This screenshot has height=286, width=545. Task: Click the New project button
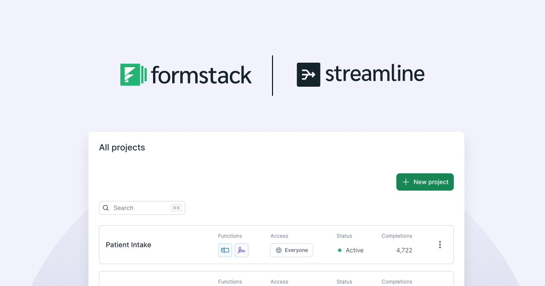(x=425, y=182)
